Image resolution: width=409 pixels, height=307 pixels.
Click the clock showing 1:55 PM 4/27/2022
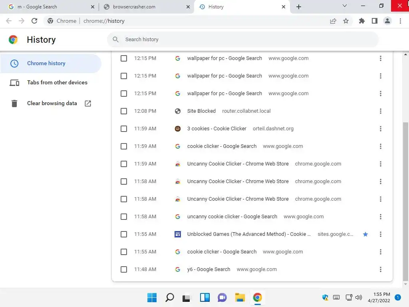tap(379, 297)
